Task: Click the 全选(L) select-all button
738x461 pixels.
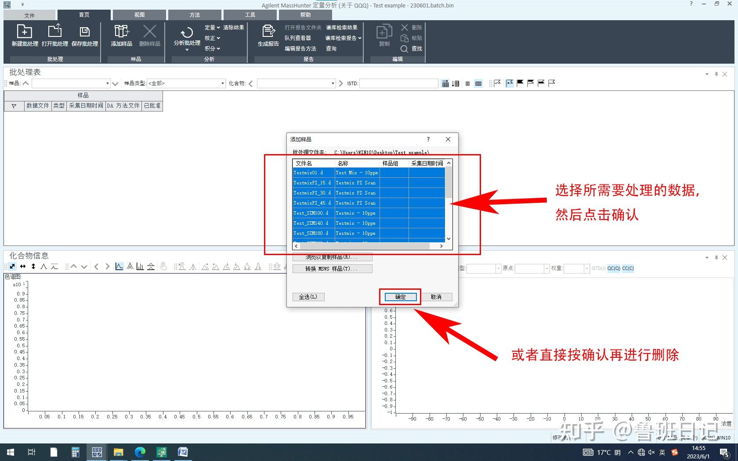Action: coord(308,297)
